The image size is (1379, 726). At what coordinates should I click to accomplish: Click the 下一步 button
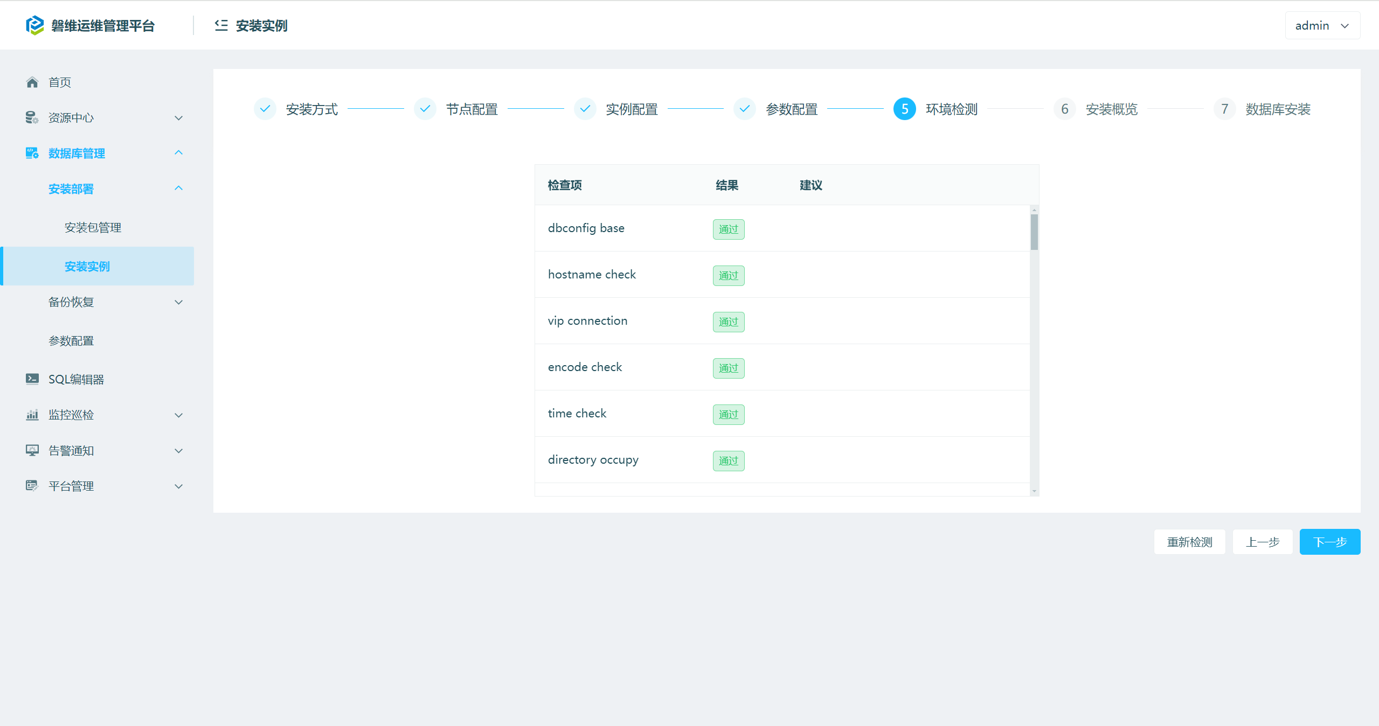pos(1329,542)
